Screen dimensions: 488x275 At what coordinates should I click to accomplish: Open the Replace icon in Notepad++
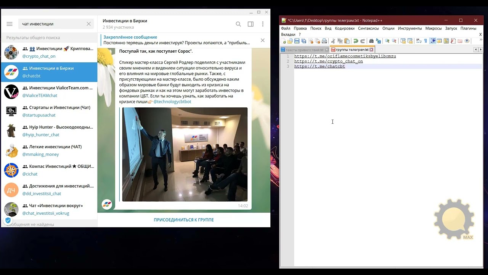point(378,41)
